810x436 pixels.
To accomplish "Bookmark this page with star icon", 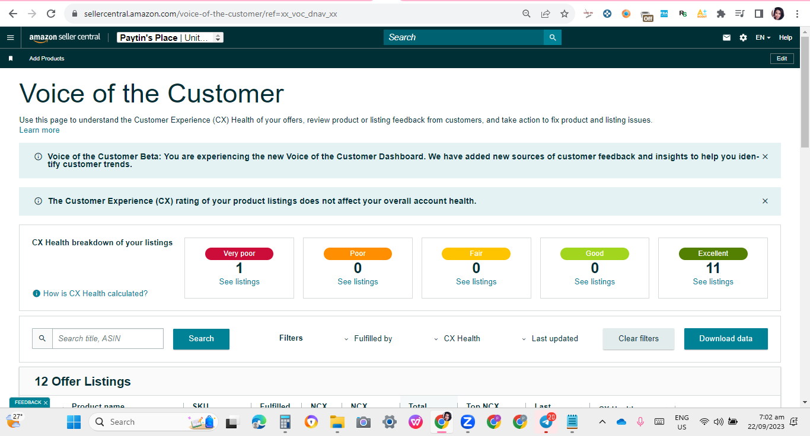I will coord(565,14).
